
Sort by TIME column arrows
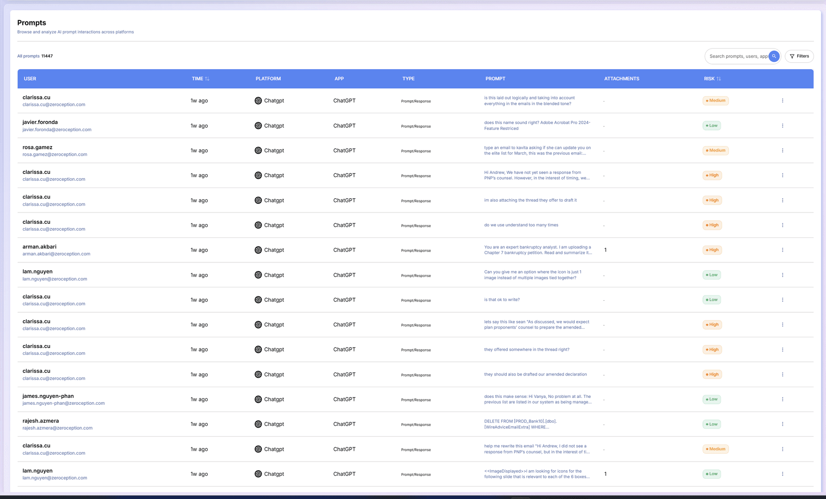click(207, 79)
